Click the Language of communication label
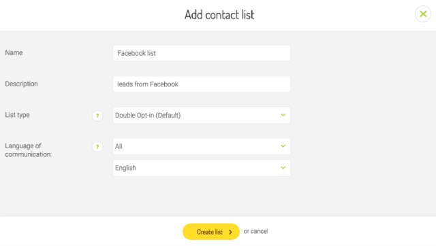436x246 pixels. pos(29,150)
